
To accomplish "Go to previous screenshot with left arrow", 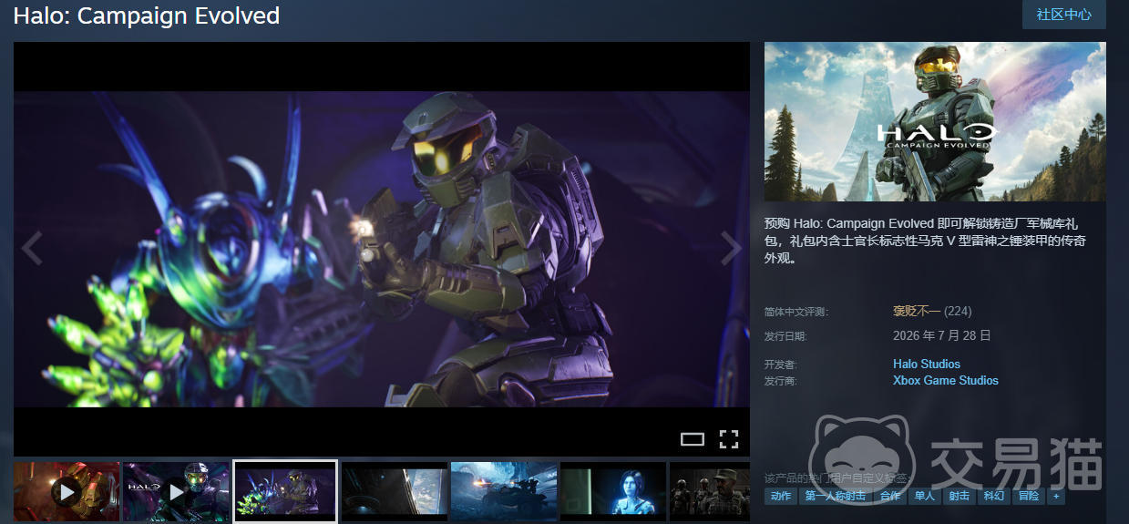I will 32,248.
